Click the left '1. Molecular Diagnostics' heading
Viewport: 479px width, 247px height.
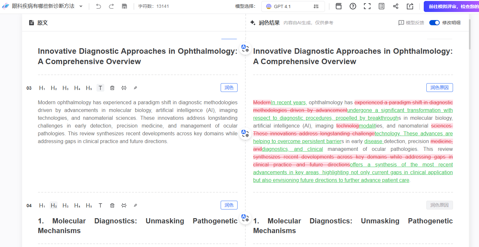137,226
